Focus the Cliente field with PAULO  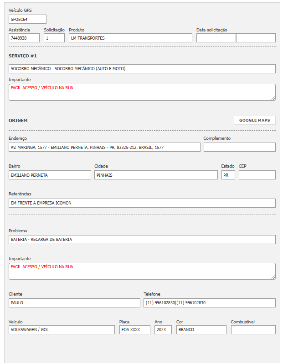pos(74,303)
